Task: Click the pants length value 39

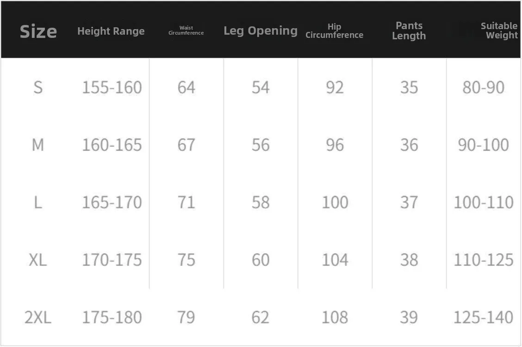Action: pos(409,317)
